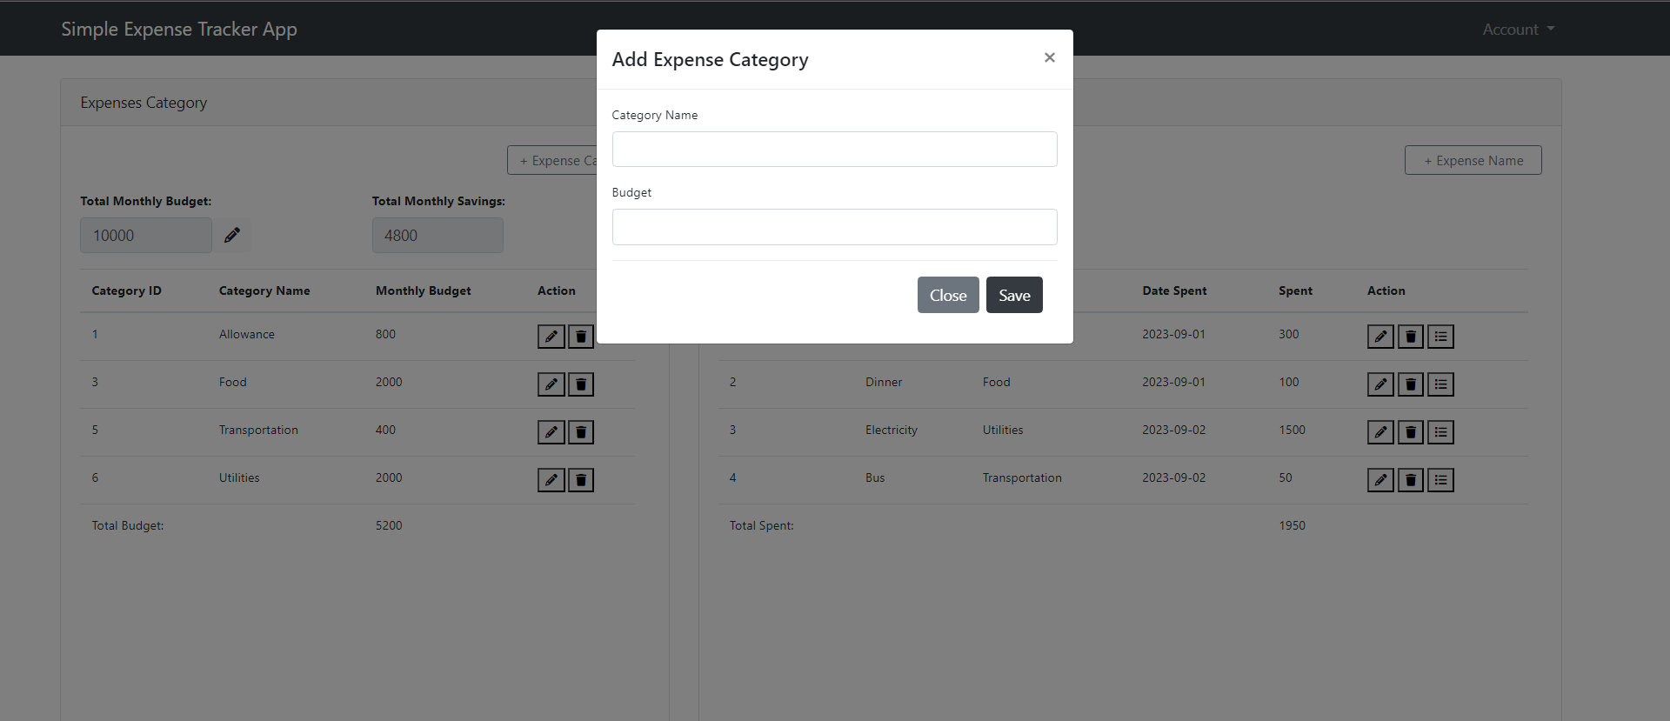Edit the Allowance category row
Viewport: 1670px width, 721px height.
click(551, 337)
